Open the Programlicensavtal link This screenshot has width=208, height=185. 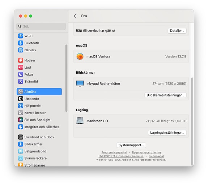(x=114, y=152)
